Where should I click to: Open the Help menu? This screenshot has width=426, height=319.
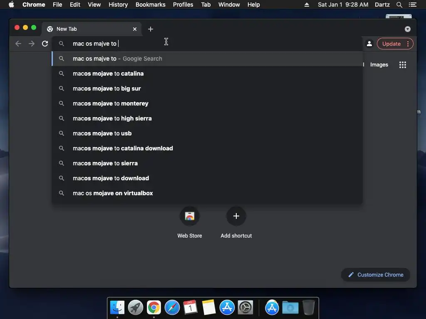tap(253, 5)
